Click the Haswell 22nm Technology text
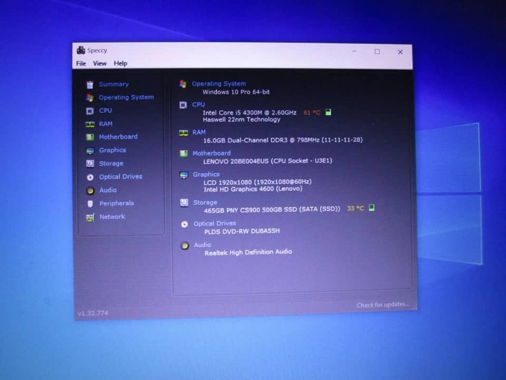 point(241,120)
